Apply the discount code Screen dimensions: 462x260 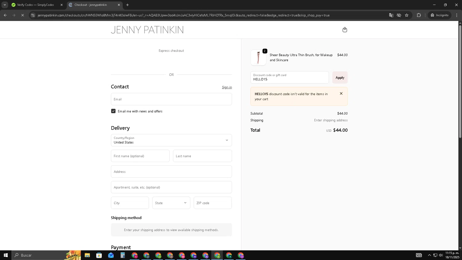coord(340,78)
